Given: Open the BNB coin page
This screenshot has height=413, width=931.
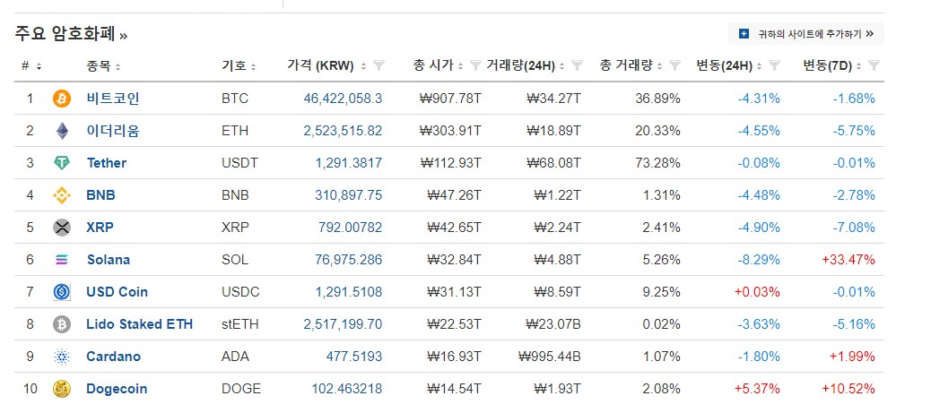Looking at the screenshot, I should [101, 195].
